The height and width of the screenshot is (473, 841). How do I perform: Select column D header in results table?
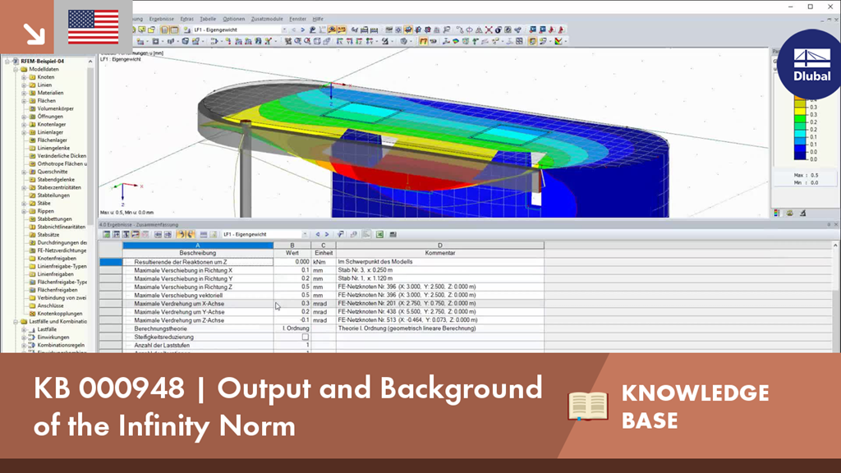pos(440,246)
